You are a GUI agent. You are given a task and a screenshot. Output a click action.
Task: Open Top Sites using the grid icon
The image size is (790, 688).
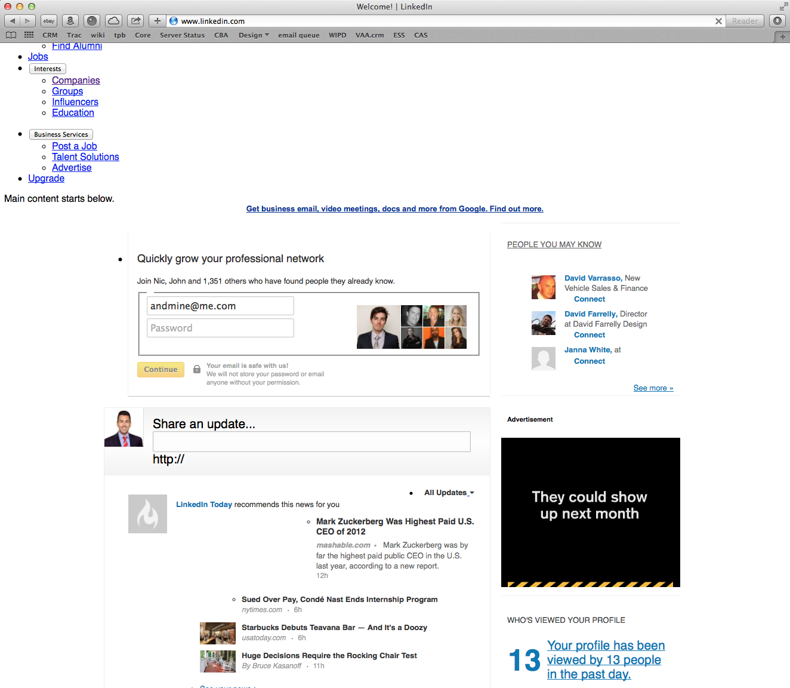[28, 35]
